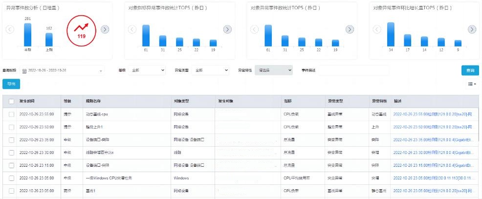
Task: Click the red trend circle showing 119
Action: point(80,31)
